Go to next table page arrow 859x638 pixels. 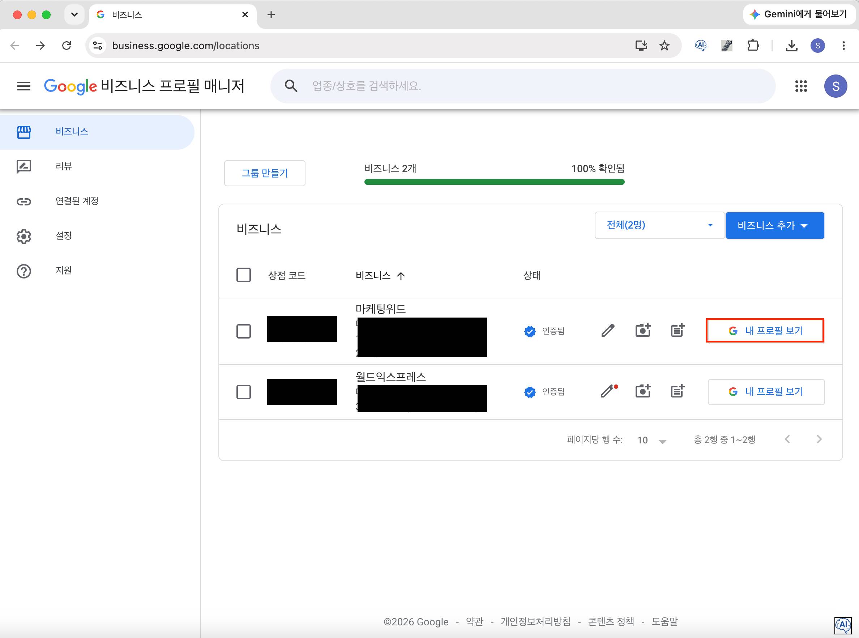pos(819,439)
